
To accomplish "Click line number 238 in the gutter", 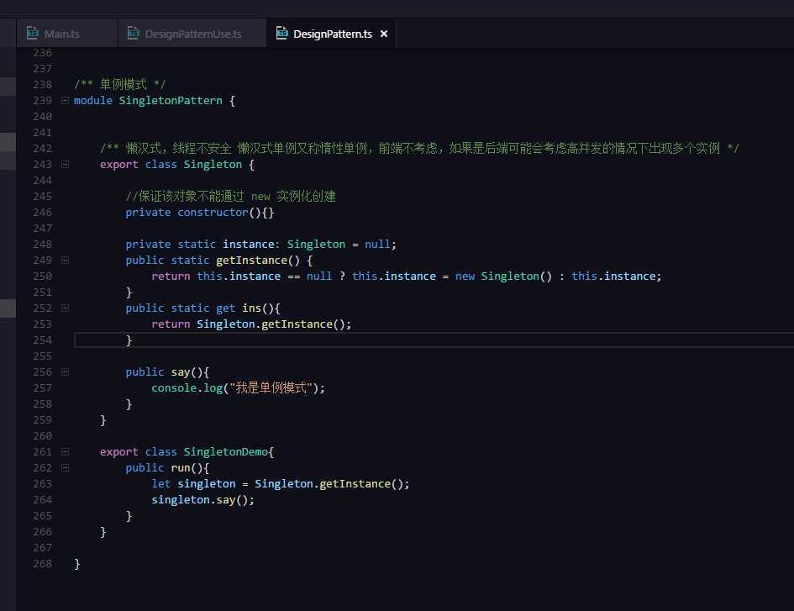I will tap(43, 85).
